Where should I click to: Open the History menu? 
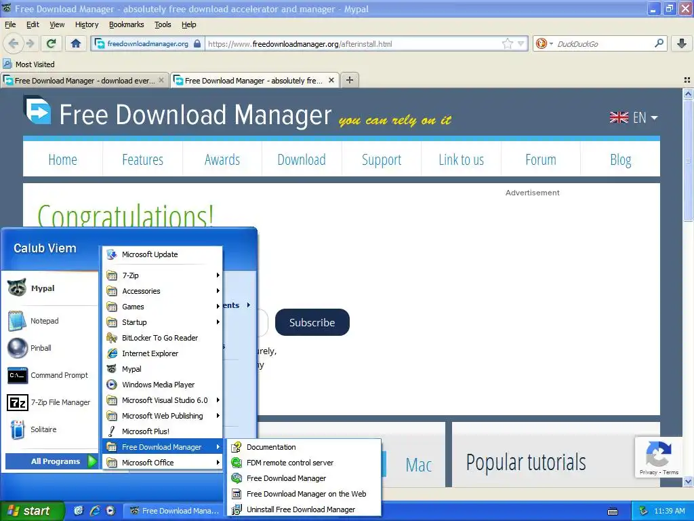(87, 24)
